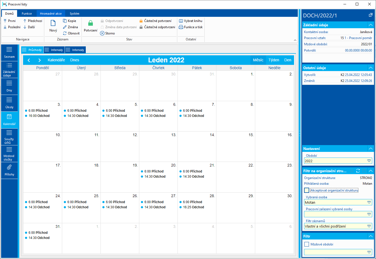Select the 6:00 Příchod entry on January 5
The image size is (376, 259).
point(114,111)
